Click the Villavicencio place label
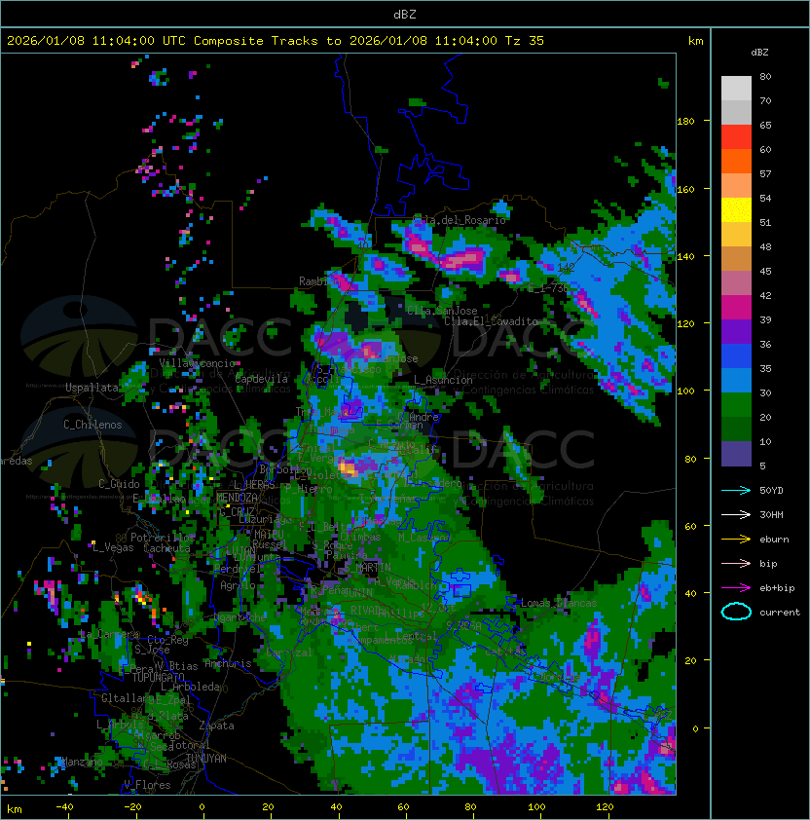The image size is (810, 820). [197, 363]
